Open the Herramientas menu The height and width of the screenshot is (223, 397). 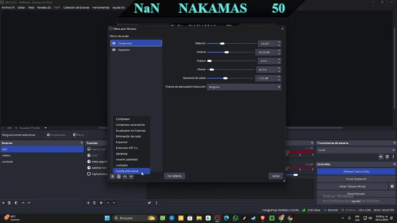coord(101,7)
